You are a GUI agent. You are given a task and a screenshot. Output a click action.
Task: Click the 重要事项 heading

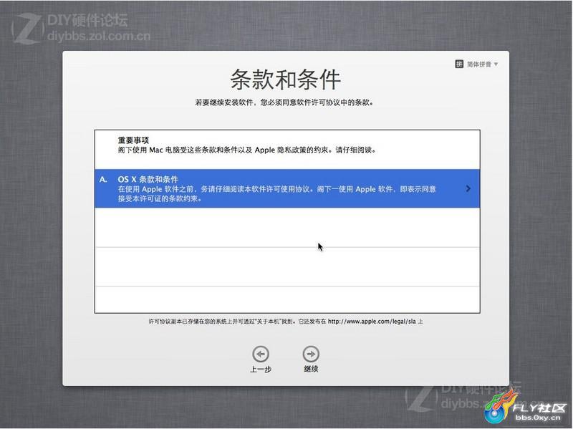pos(133,140)
